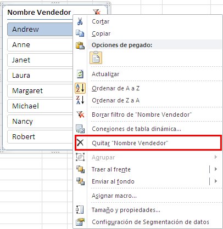This screenshot has height=229, width=223.
Task: Click the X icon beside Quitar
Action: [80, 142]
